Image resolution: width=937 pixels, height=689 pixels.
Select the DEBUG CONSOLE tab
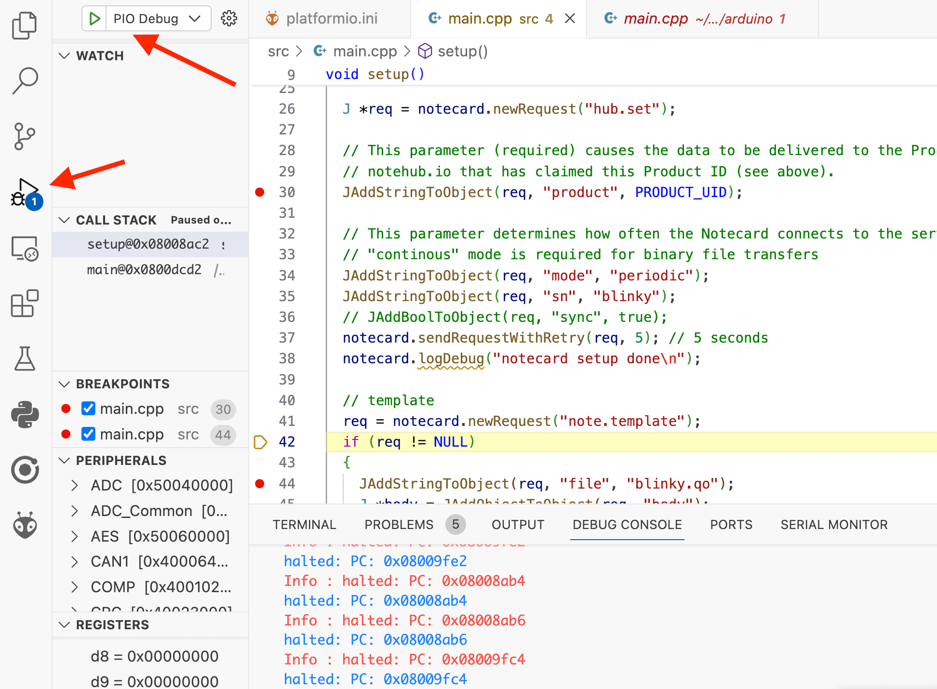(x=627, y=525)
